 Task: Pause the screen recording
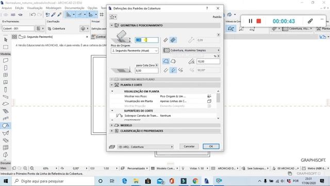[x=250, y=21]
